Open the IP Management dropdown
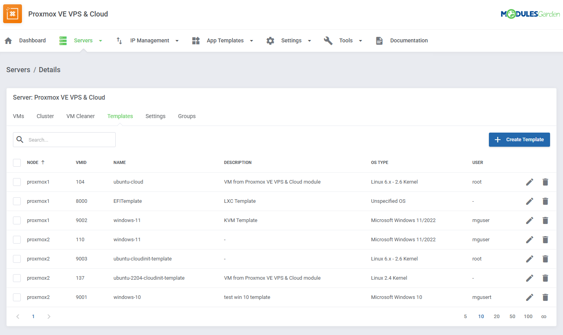Image resolution: width=563 pixels, height=335 pixels. [177, 40]
